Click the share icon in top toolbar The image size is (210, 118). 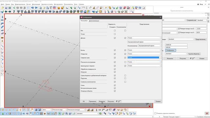tap(14, 8)
